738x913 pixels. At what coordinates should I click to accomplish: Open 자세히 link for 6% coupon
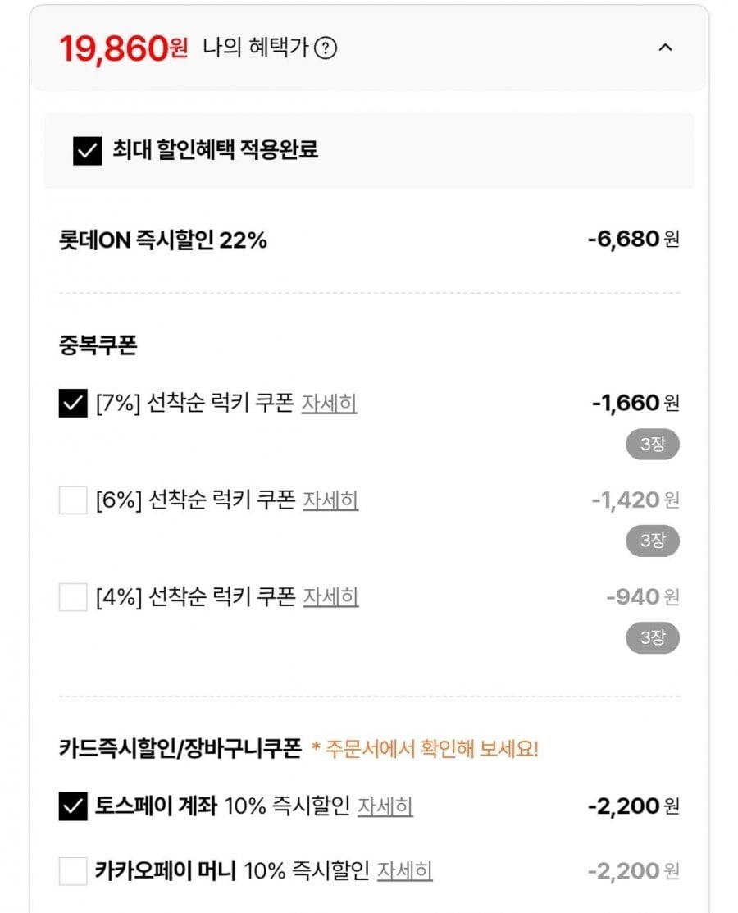[330, 500]
